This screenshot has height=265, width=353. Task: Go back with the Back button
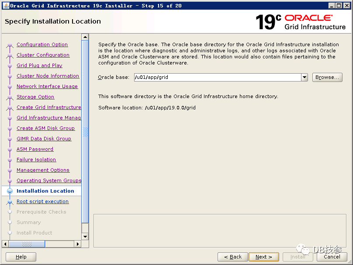point(233,257)
